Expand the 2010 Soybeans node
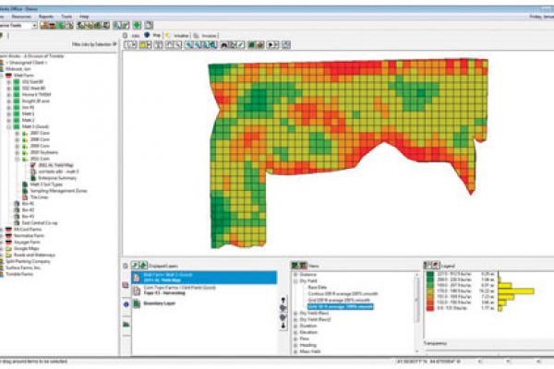 [x=17, y=152]
